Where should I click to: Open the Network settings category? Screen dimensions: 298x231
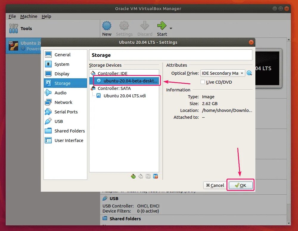tap(65, 102)
